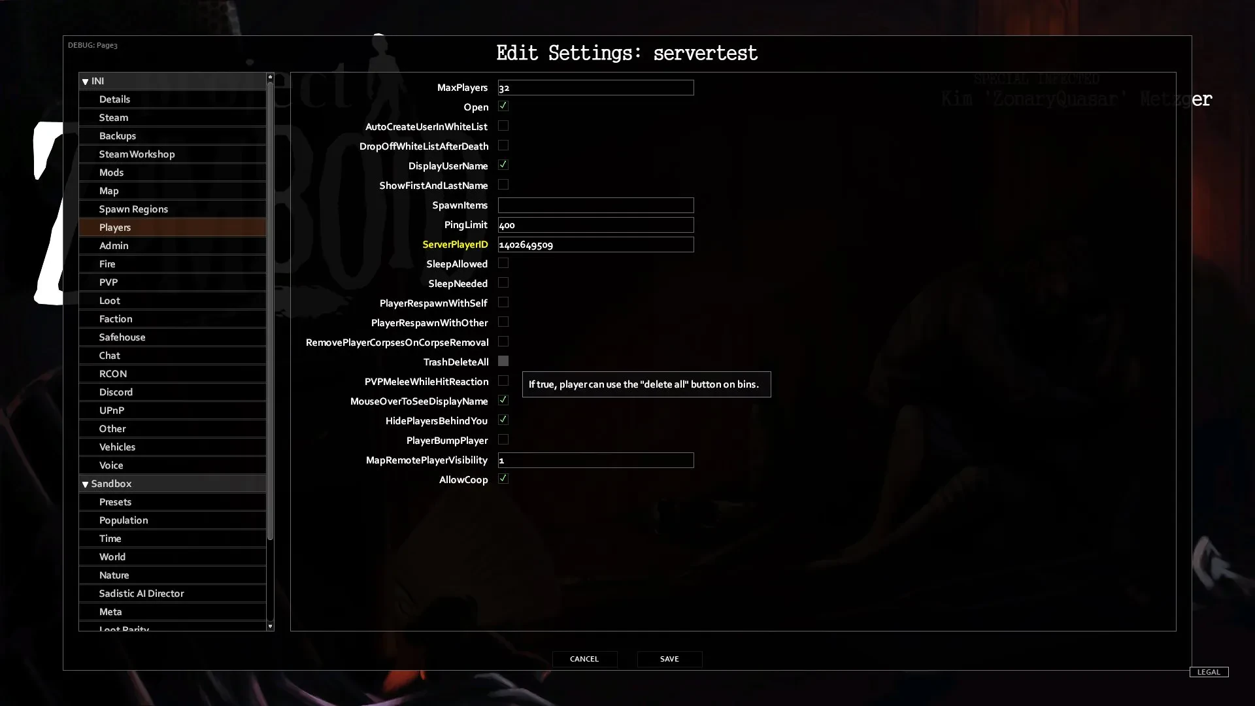Viewport: 1255px width, 706px height.
Task: Enable the SleepAllowed checkbox
Action: point(503,263)
